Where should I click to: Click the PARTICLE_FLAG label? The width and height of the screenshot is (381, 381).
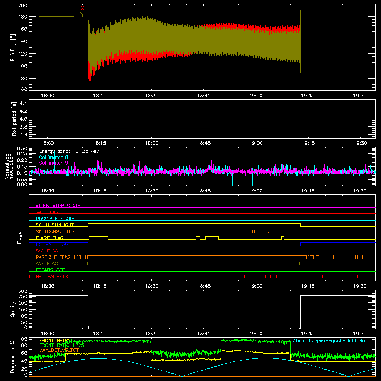(53, 257)
